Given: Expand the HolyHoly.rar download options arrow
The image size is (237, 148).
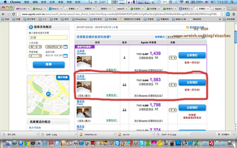Looking at the screenshot, I should [x=114, y=134].
